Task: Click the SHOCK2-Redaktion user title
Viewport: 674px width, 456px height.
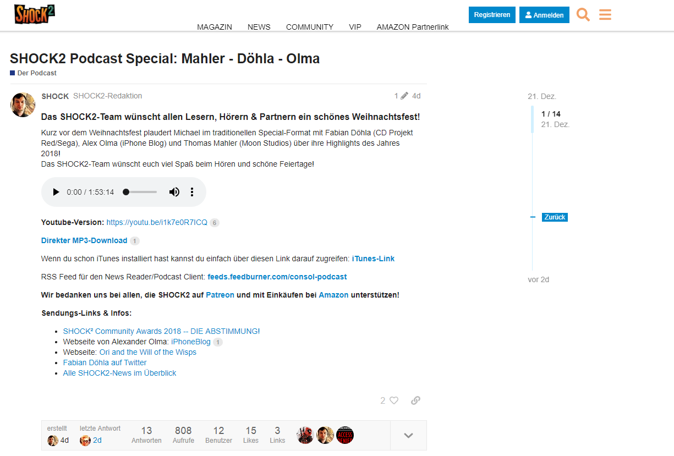Action: [x=108, y=96]
